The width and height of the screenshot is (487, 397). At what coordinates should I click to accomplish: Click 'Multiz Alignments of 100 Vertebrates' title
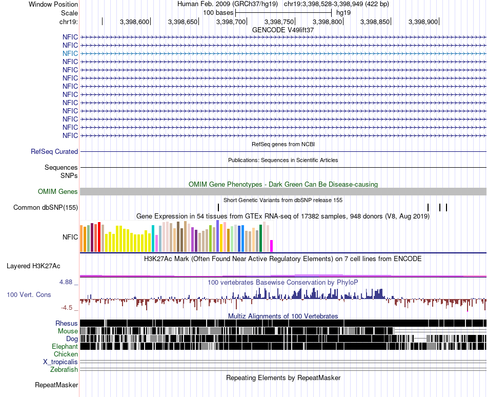[x=283, y=316]
